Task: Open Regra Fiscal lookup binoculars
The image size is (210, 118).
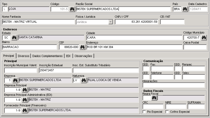Action: [154, 98]
